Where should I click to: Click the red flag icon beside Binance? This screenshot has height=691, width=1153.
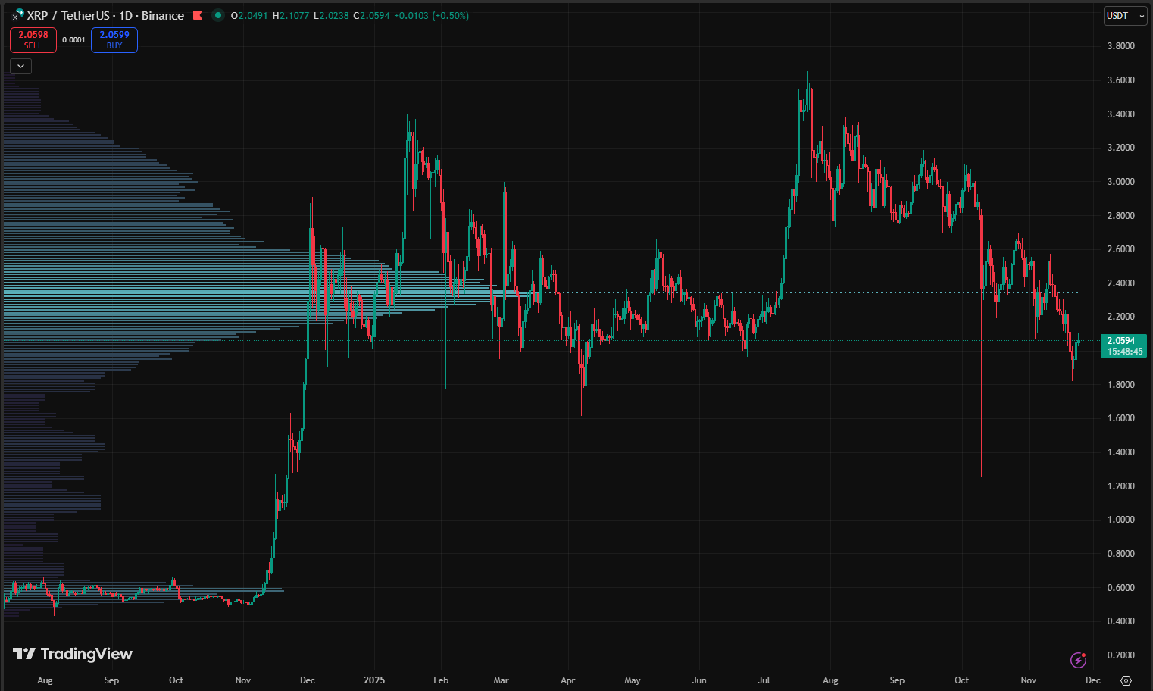coord(198,15)
